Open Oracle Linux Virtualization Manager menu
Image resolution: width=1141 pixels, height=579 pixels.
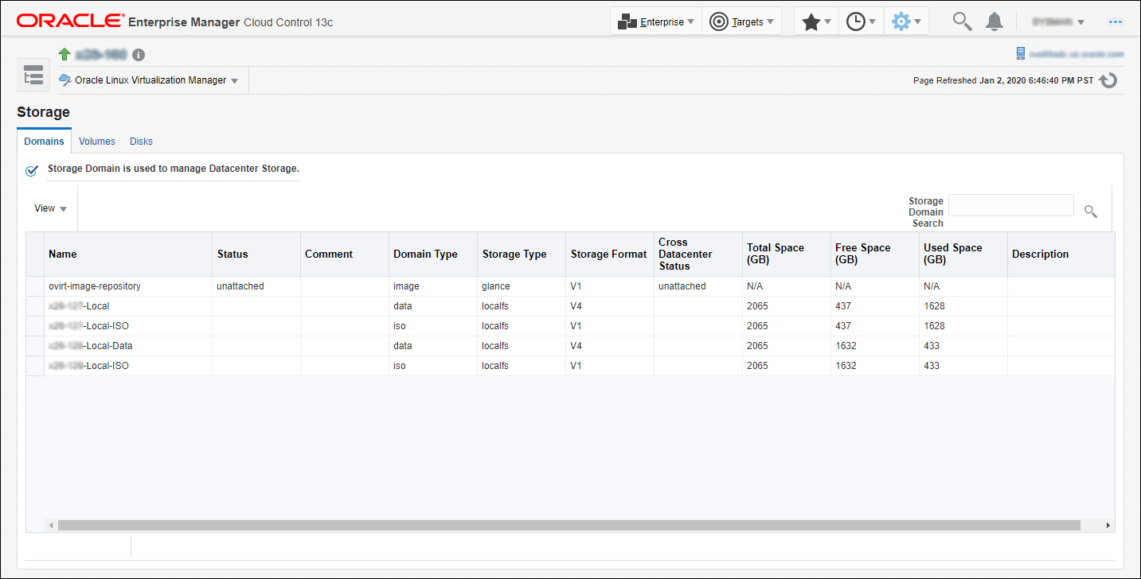coord(149,80)
